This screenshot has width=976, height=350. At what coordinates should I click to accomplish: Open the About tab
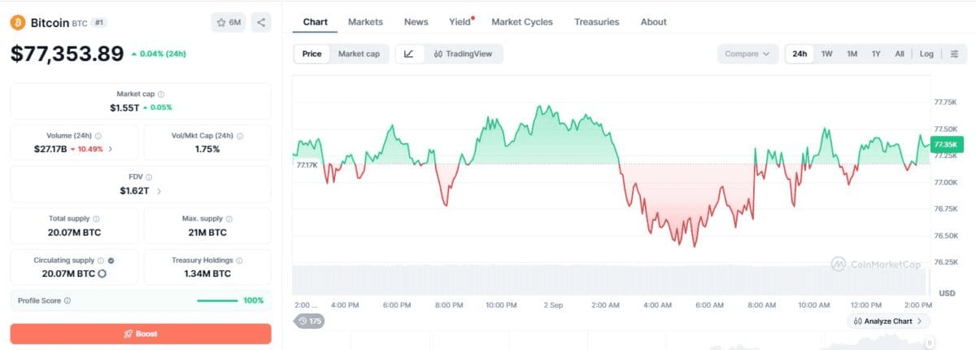[653, 22]
